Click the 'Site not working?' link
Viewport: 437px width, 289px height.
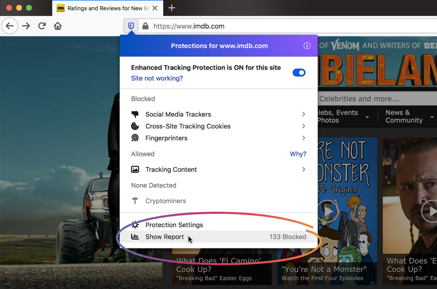tap(157, 78)
